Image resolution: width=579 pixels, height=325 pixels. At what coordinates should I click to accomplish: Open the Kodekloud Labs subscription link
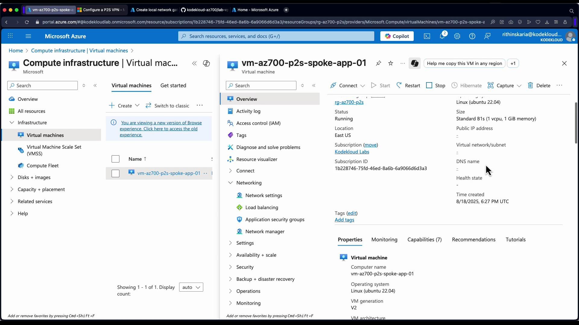352,152
